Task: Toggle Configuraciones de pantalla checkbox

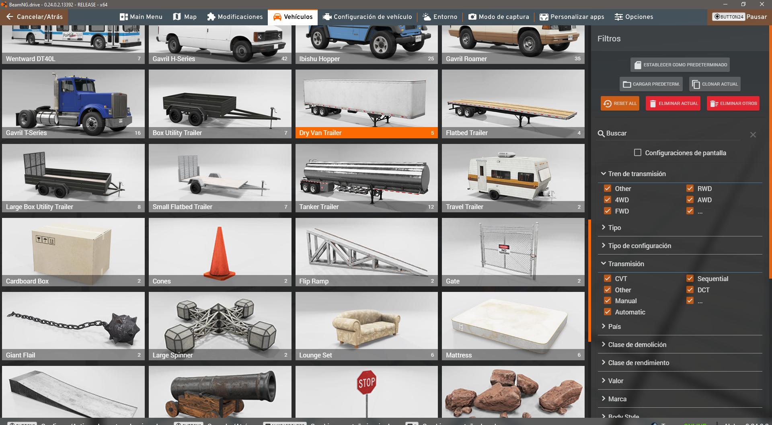Action: coord(638,152)
